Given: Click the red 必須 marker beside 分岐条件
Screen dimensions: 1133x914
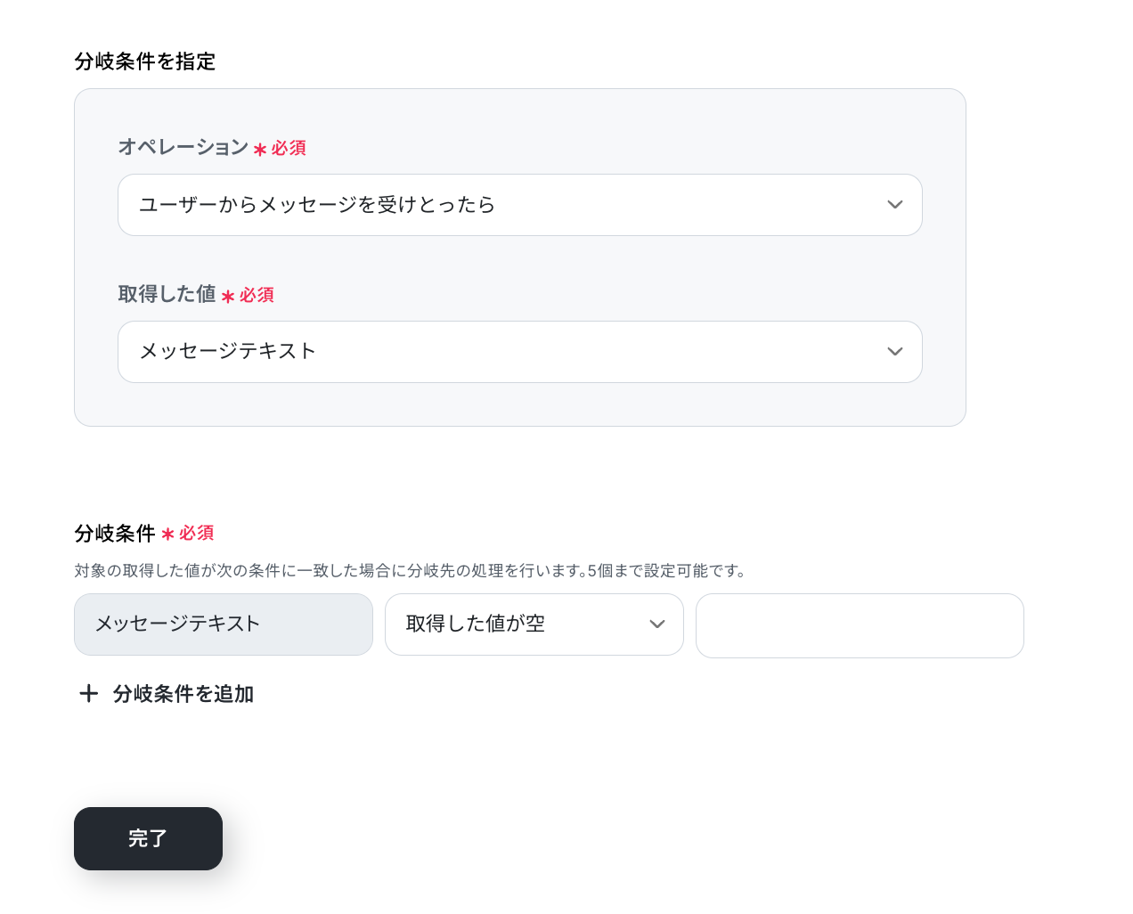Looking at the screenshot, I should pos(196,533).
